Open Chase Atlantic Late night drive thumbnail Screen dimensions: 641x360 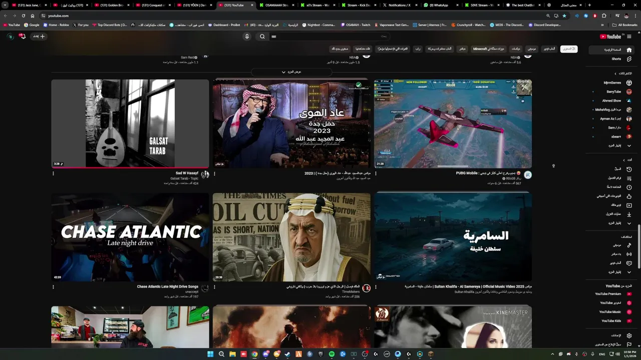[x=130, y=237]
